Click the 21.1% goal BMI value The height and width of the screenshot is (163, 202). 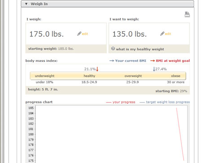coord(90,69)
